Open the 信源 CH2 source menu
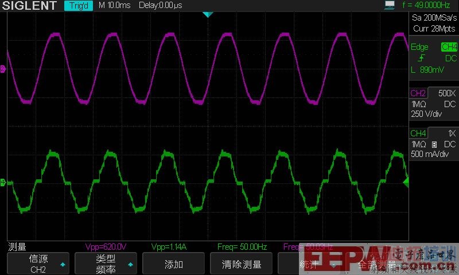459x275 pixels. point(38,264)
